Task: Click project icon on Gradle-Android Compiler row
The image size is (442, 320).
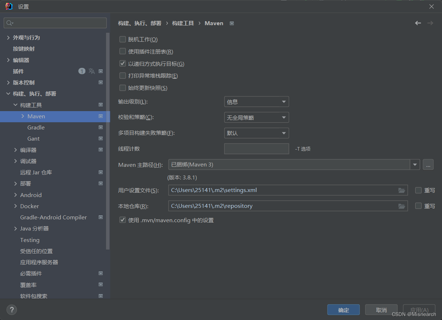Action: coord(101,217)
